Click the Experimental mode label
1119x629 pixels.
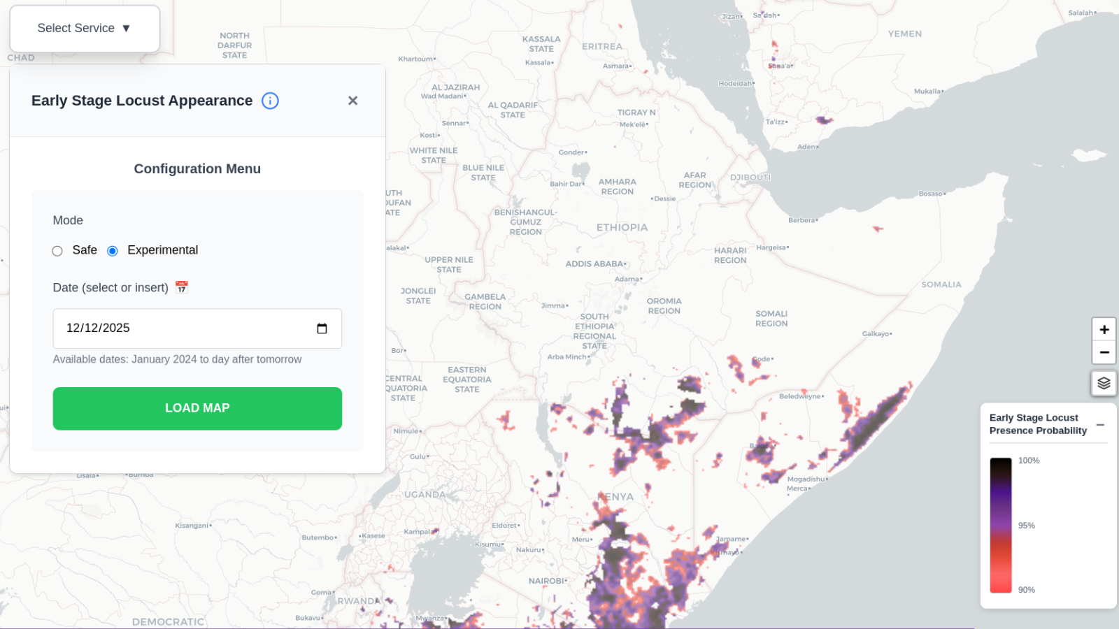click(x=162, y=250)
